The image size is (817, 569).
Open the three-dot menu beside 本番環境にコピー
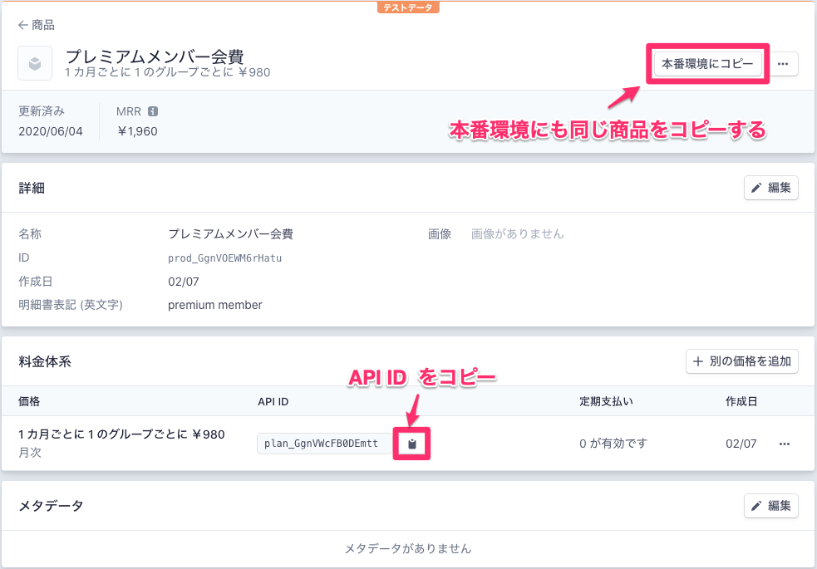click(x=783, y=63)
